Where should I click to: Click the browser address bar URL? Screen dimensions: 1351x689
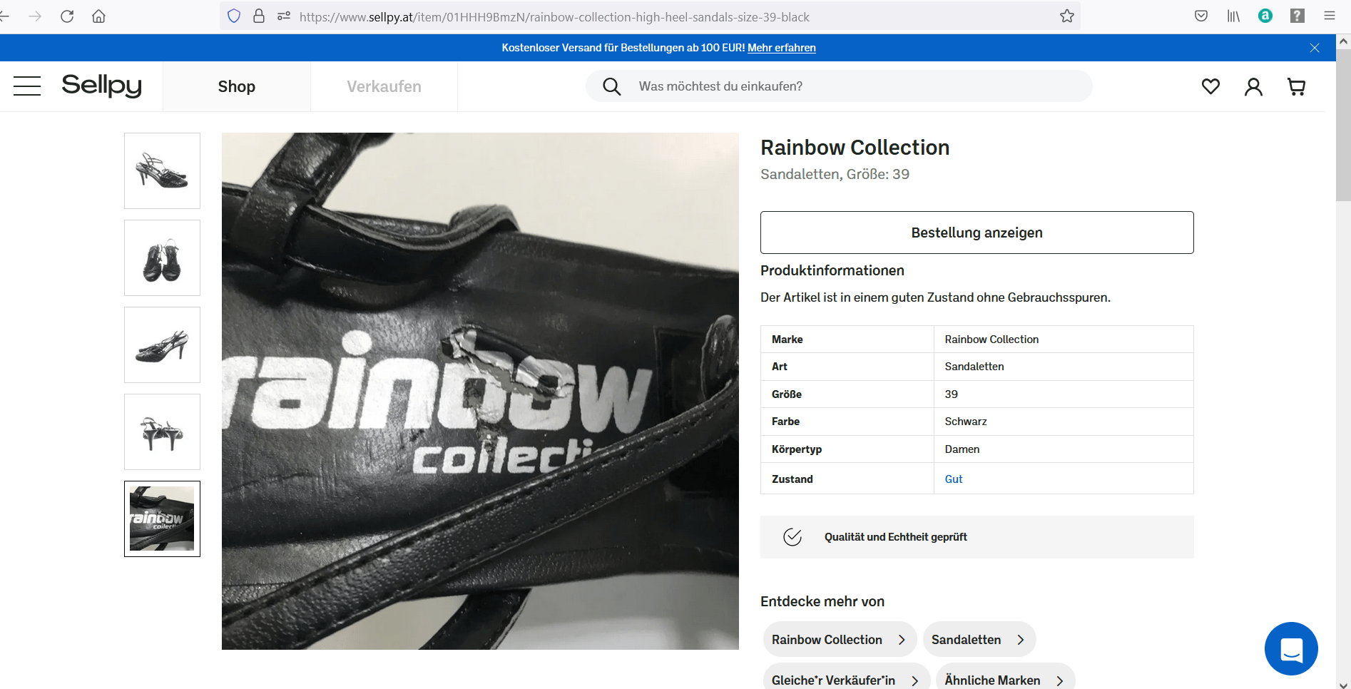coord(554,17)
